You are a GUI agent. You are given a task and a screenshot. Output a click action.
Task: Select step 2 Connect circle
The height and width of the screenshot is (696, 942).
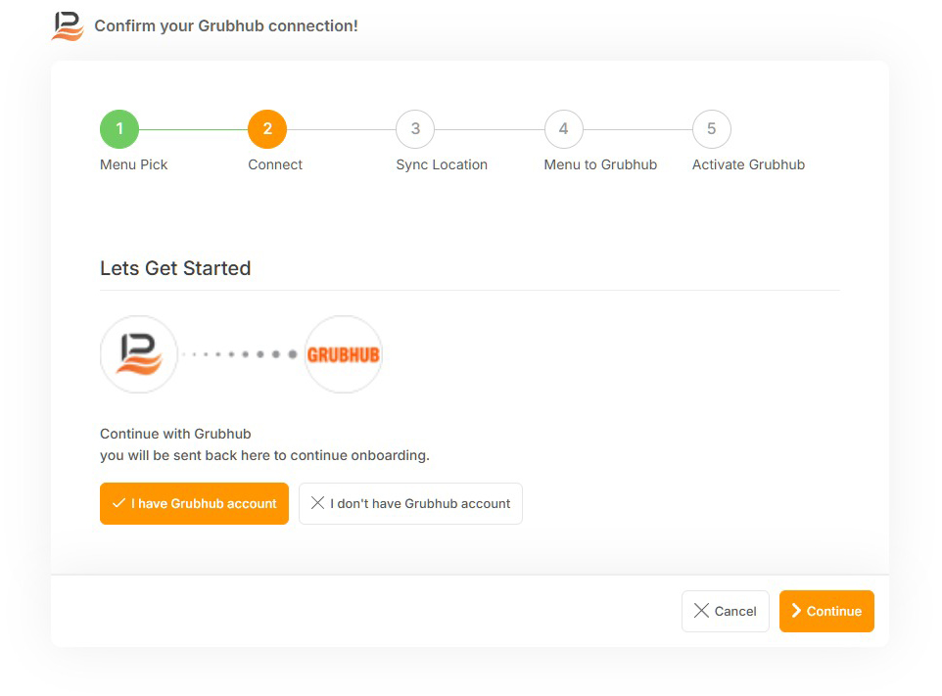tap(267, 129)
